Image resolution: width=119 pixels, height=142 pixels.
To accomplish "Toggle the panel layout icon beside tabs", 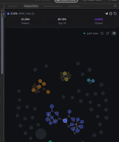I will (x=115, y=6).
